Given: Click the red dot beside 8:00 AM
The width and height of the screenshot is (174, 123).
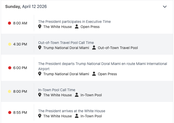Looking at the screenshot, I should (9, 23).
